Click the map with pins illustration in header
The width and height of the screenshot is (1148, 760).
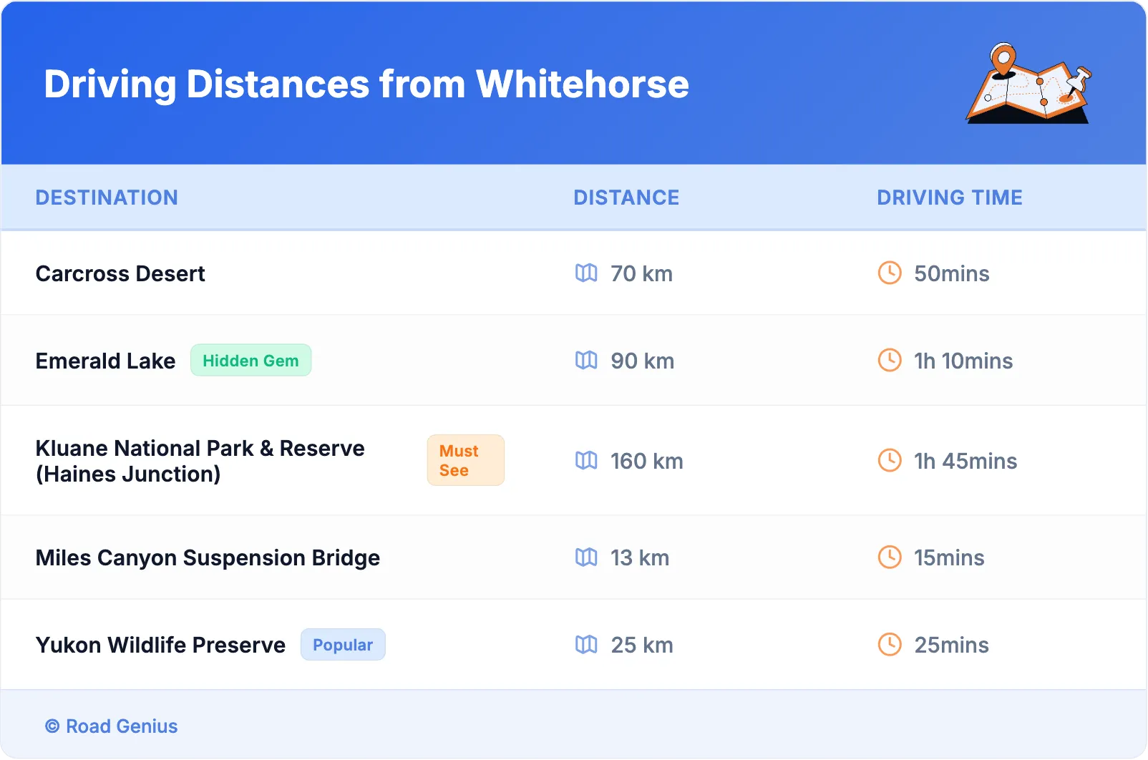1029,83
